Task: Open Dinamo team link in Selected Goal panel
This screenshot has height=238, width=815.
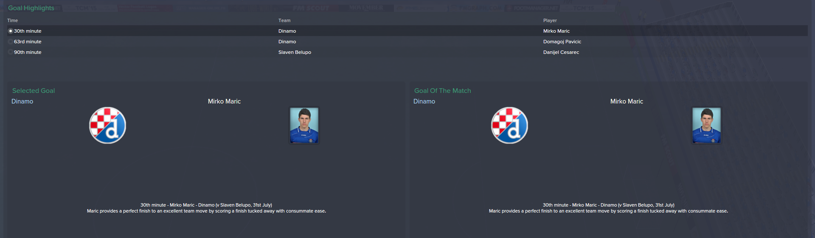Action: (x=22, y=101)
